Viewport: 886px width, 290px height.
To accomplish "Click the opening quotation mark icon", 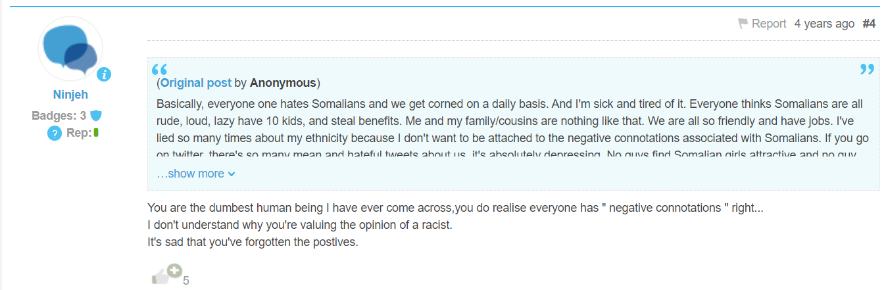I will (159, 70).
